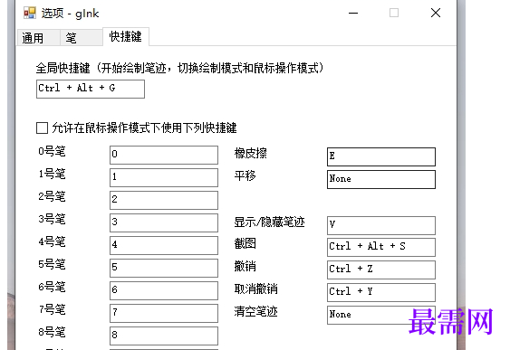Enable 允许在鼠标操作模式下使用下列快捷键 checkbox
The width and height of the screenshot is (510, 350).
point(43,128)
